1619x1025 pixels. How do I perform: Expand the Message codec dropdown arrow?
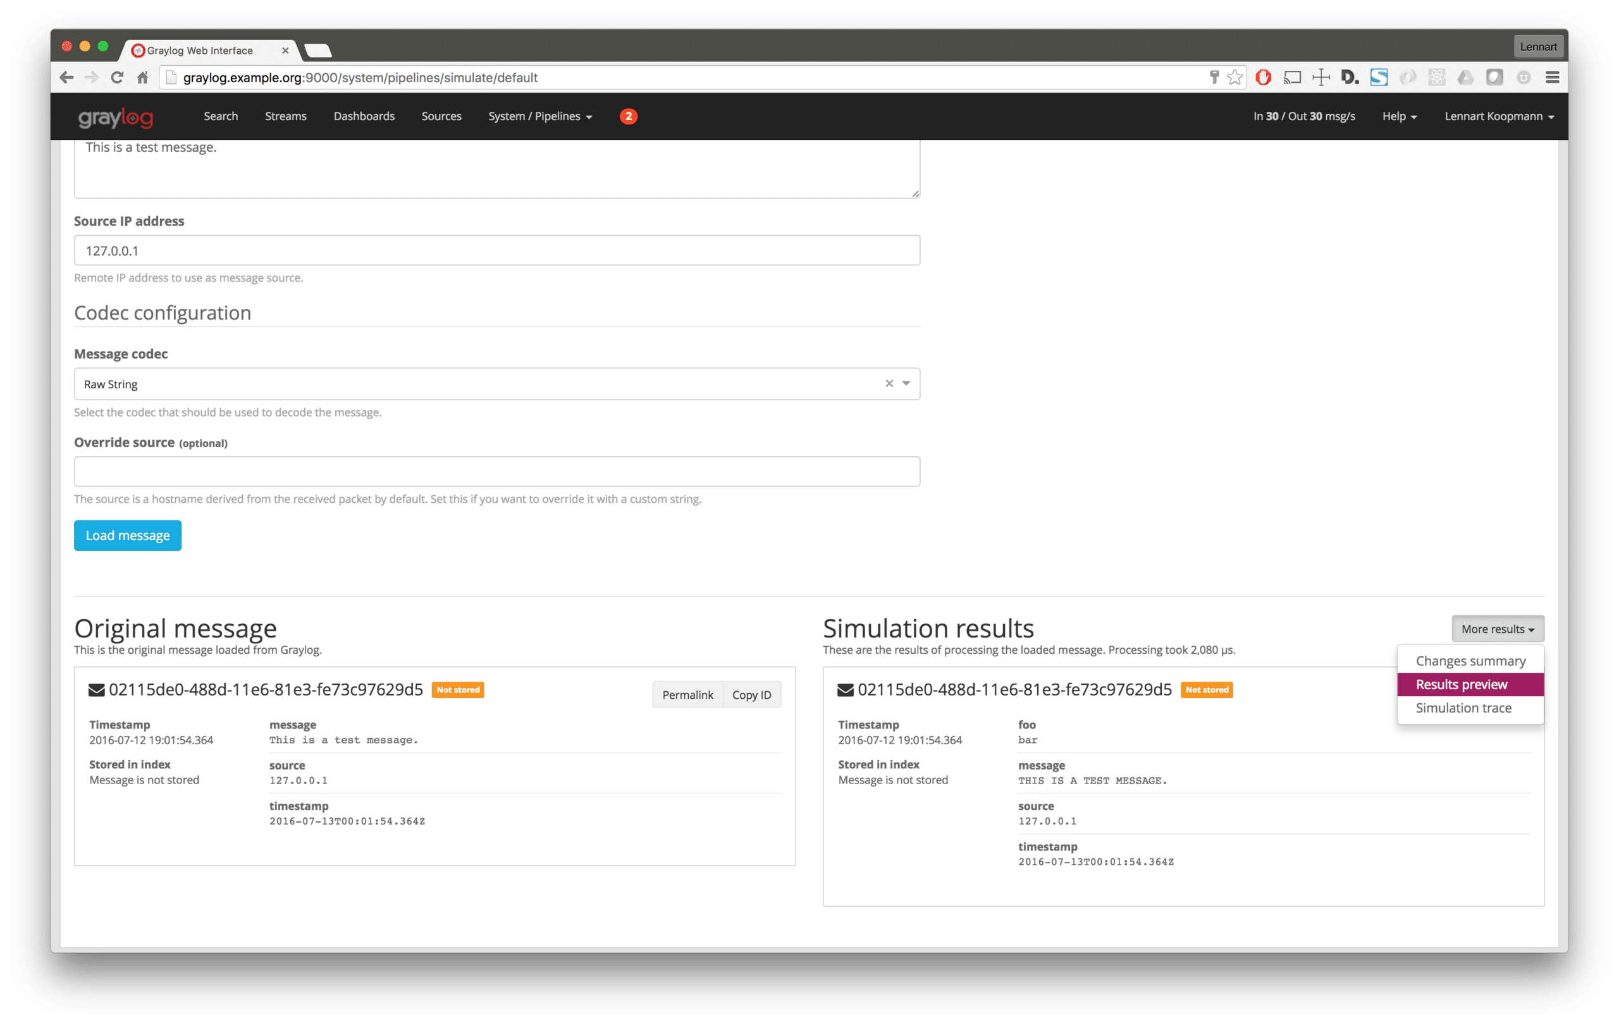click(x=906, y=383)
